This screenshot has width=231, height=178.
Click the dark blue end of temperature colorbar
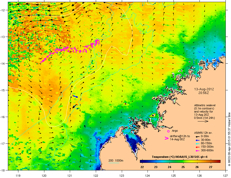142,162
